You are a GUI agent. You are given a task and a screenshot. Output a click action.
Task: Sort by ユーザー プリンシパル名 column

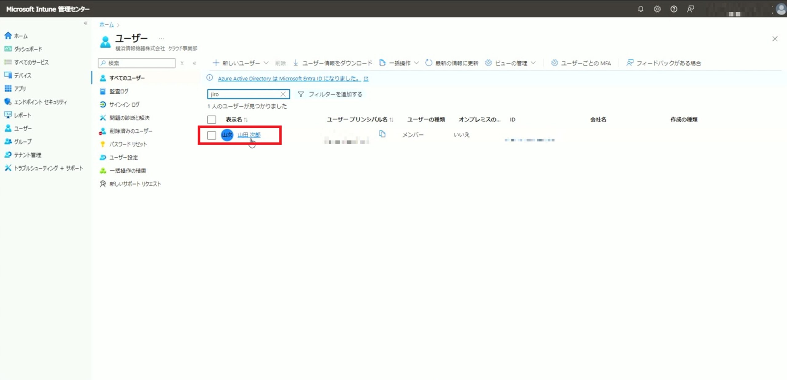(360, 119)
